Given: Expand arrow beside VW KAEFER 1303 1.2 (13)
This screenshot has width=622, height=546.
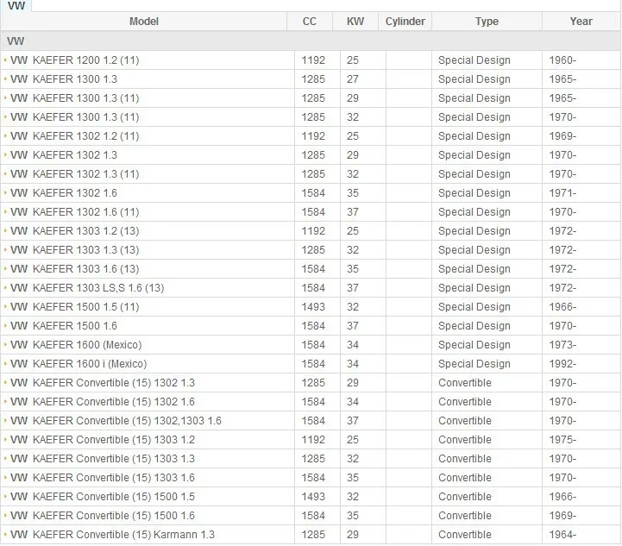Looking at the screenshot, I should (x=5, y=230).
